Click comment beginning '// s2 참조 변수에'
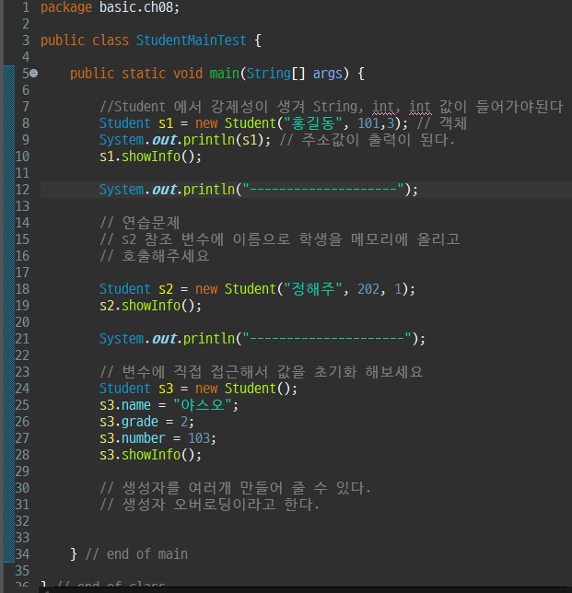The image size is (572, 593). (x=280, y=239)
